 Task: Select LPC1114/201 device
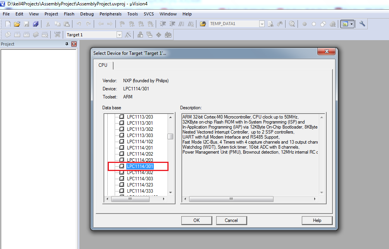(140, 147)
